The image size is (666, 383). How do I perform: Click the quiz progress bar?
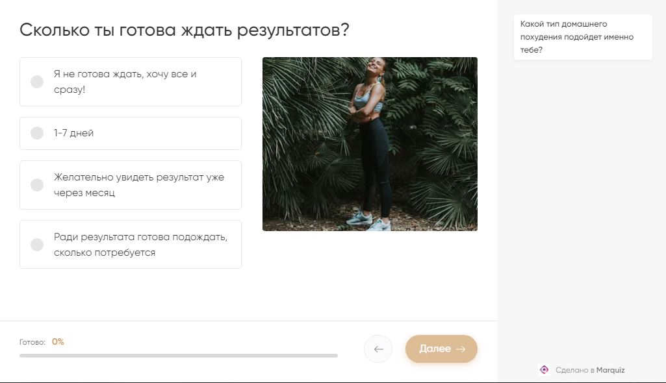coord(179,356)
